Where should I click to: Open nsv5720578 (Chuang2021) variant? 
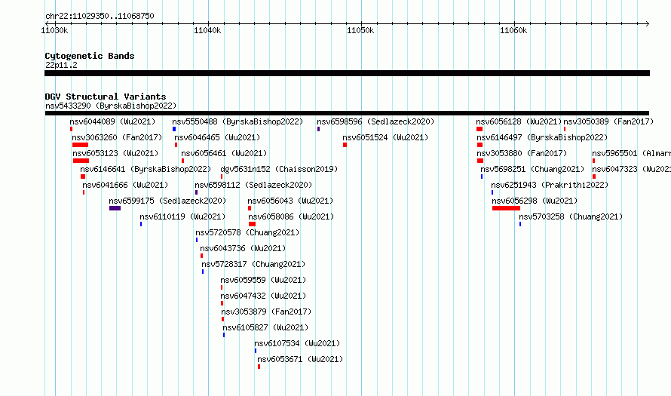pyautogui.click(x=247, y=232)
